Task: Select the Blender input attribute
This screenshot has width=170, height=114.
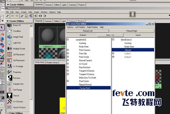Action: coord(133,50)
